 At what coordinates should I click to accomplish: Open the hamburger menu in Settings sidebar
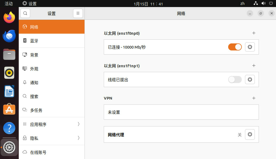[x=78, y=13]
